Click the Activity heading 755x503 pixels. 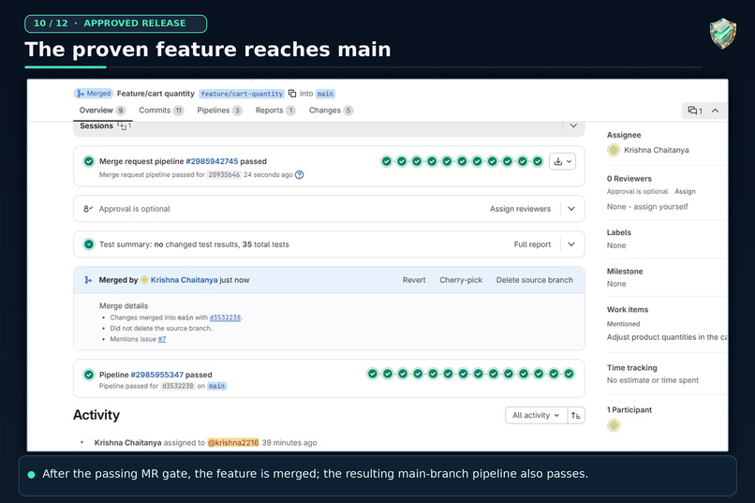96,415
